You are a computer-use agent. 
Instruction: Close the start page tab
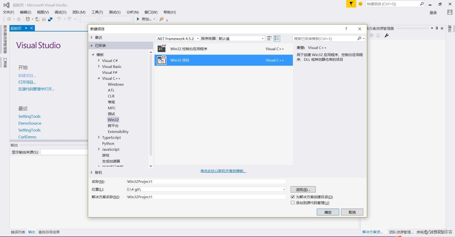(32, 28)
